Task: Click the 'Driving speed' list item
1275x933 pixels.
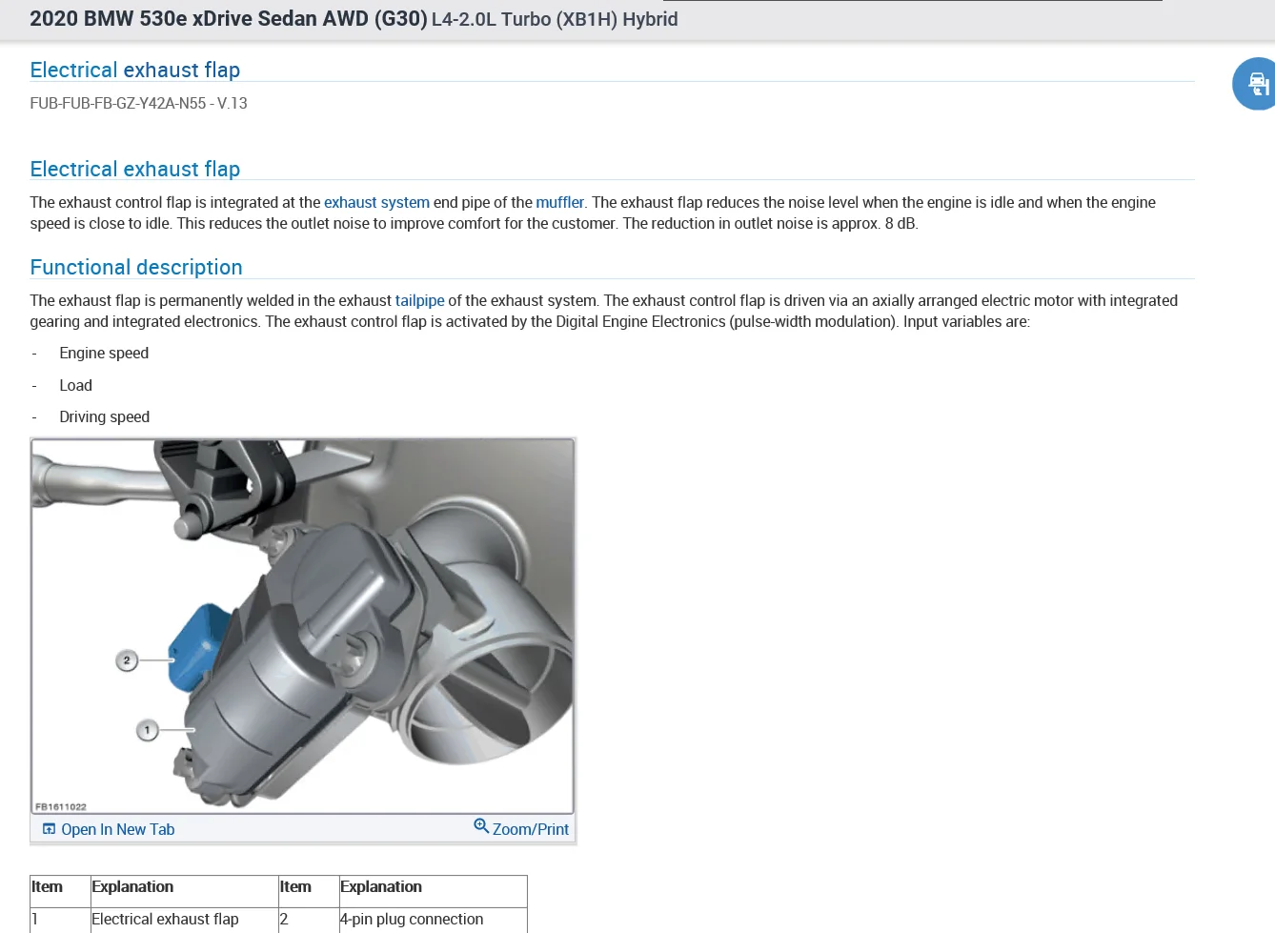Action: point(104,416)
